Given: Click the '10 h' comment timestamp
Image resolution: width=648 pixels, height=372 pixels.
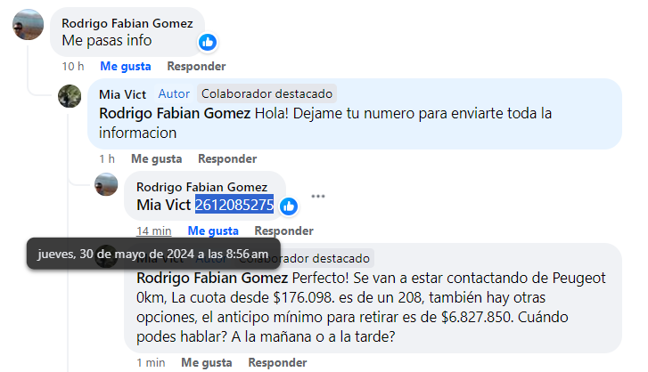Looking at the screenshot, I should click(x=72, y=66).
